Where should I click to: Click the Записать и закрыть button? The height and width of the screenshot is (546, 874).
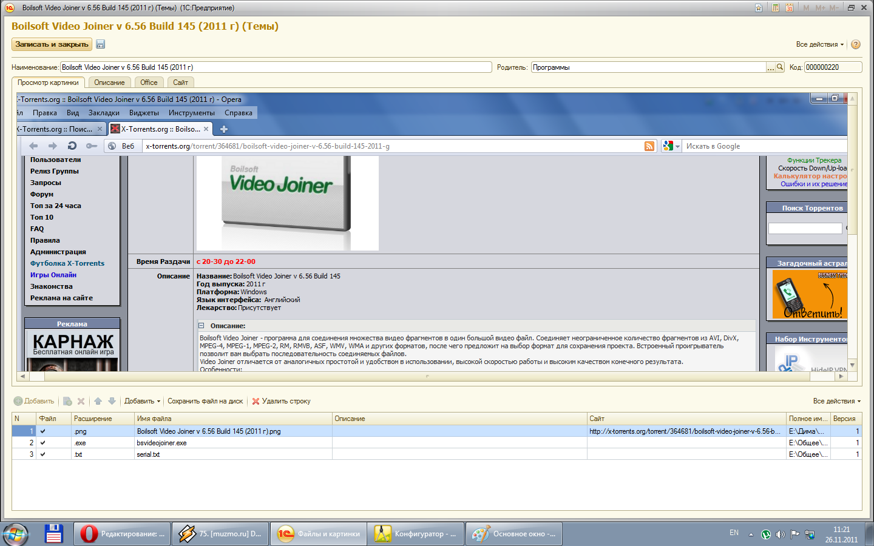pyautogui.click(x=52, y=44)
